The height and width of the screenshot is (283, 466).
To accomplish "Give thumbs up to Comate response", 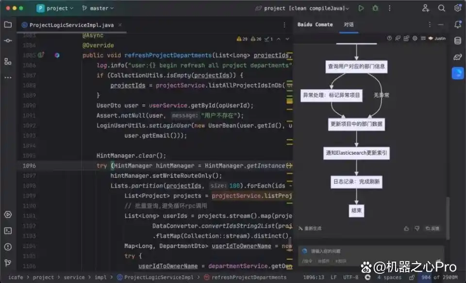I will point(406,228).
